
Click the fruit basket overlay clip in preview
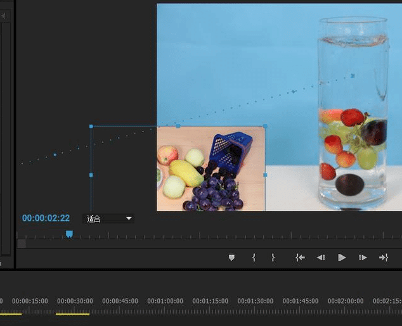point(211,168)
